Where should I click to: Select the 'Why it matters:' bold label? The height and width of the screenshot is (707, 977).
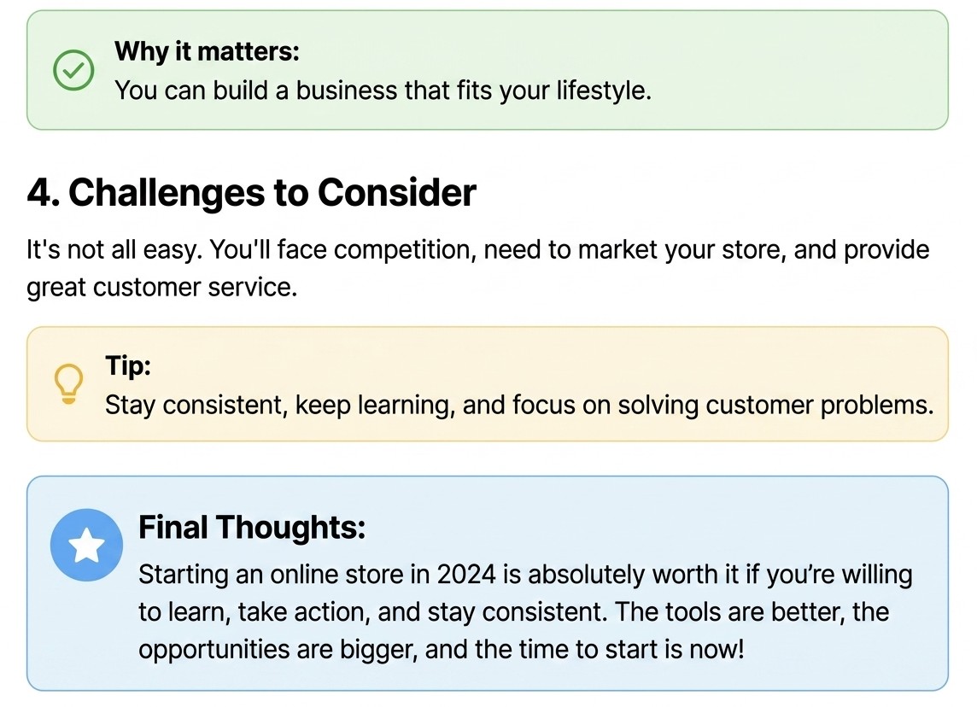point(207,51)
